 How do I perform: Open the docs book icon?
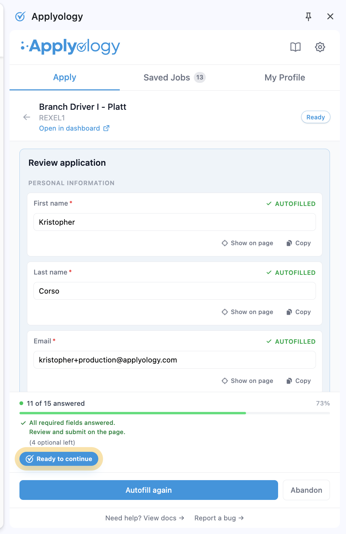point(295,47)
